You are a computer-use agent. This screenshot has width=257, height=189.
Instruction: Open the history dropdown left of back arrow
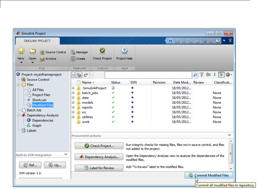pyautogui.click(x=73, y=75)
